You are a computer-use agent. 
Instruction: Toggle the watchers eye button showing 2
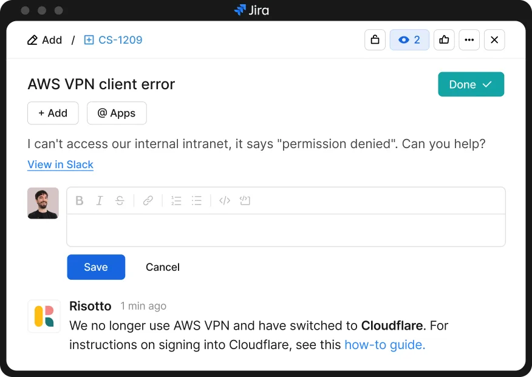(409, 40)
